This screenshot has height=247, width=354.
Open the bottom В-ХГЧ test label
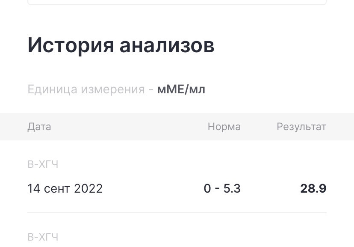click(x=43, y=237)
